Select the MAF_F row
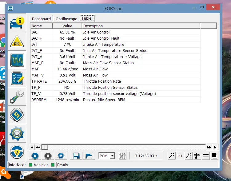This screenshot has width=231, height=181. (115, 63)
